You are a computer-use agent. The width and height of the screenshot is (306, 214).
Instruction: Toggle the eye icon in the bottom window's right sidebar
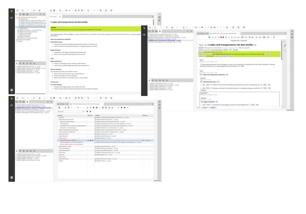pos(160,108)
